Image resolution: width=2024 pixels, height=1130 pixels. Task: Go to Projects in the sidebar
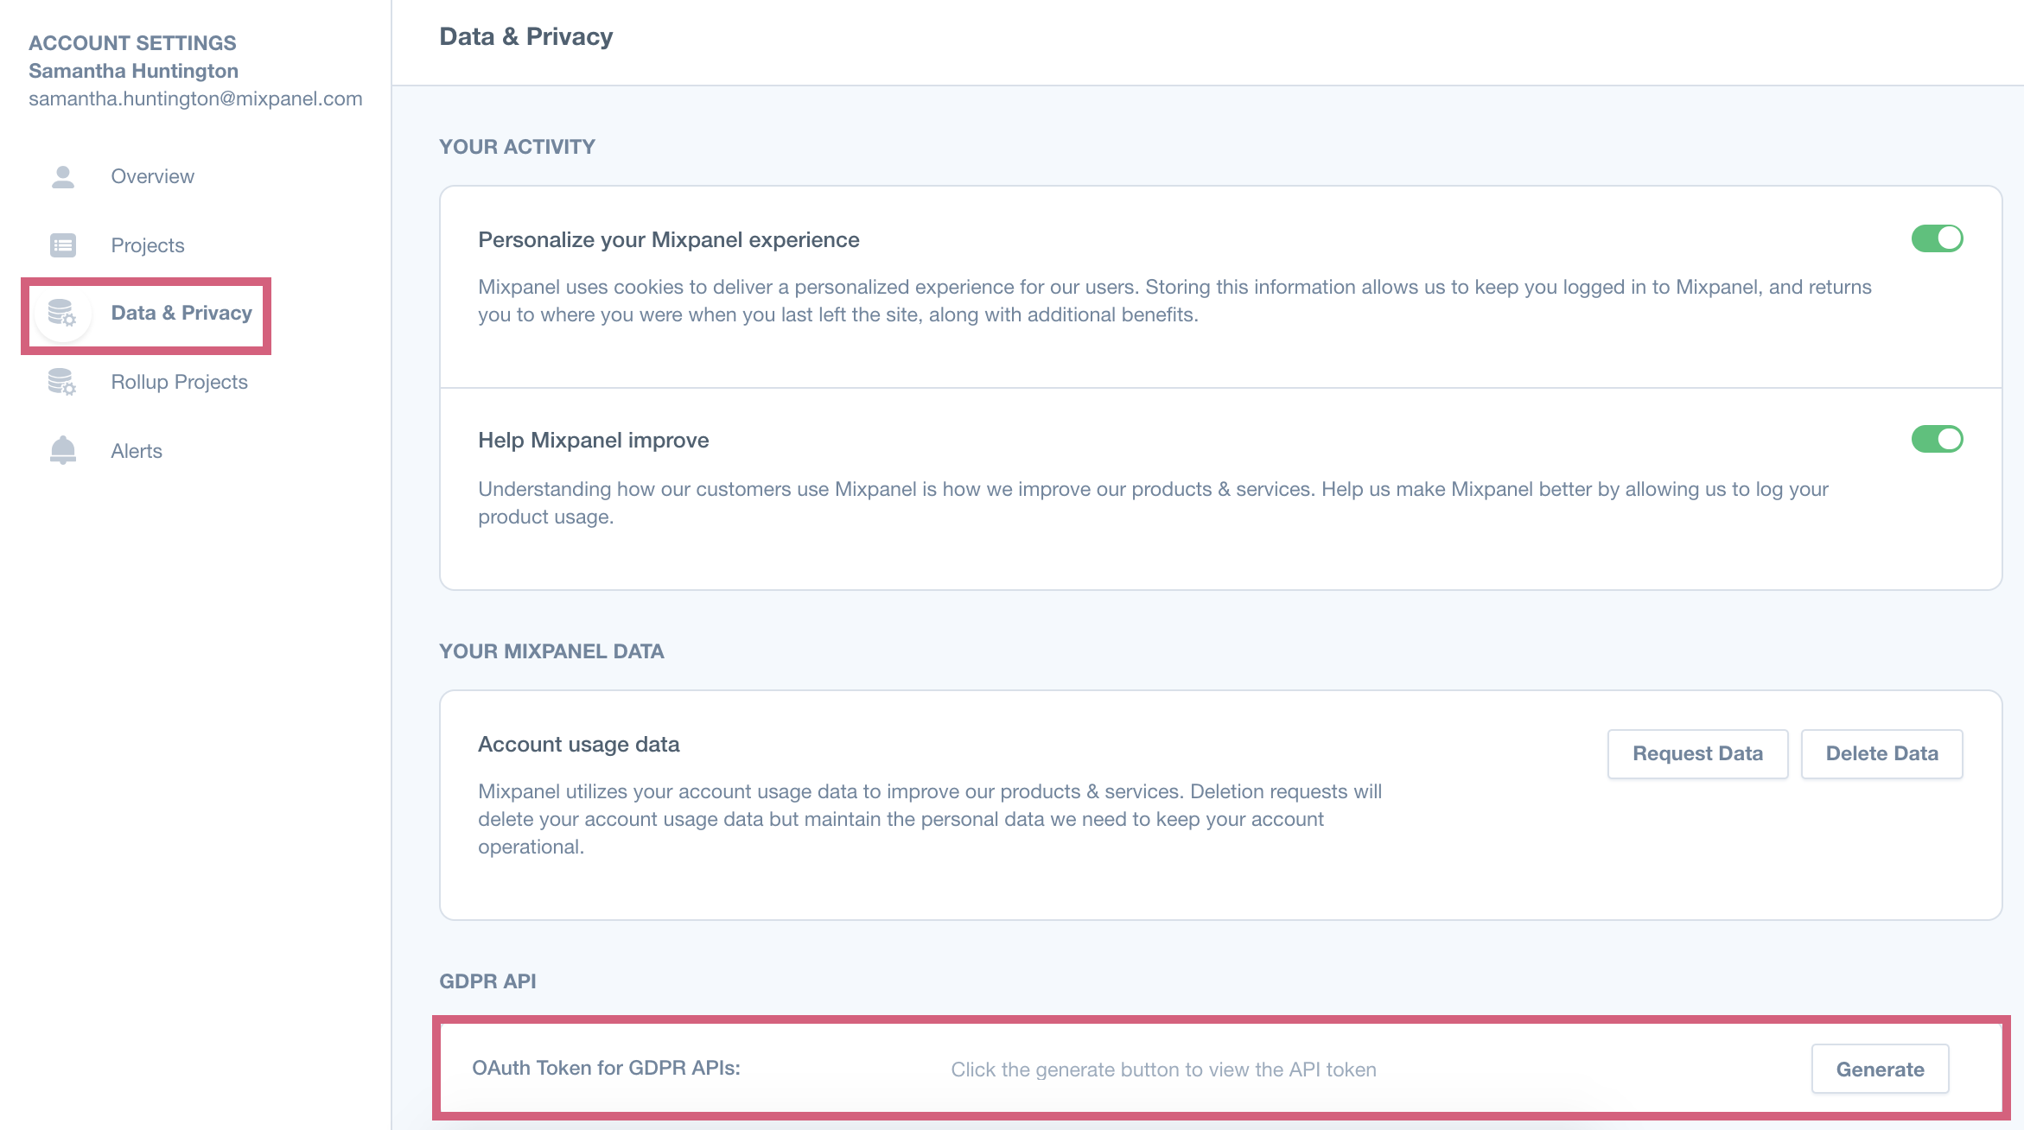click(x=147, y=245)
